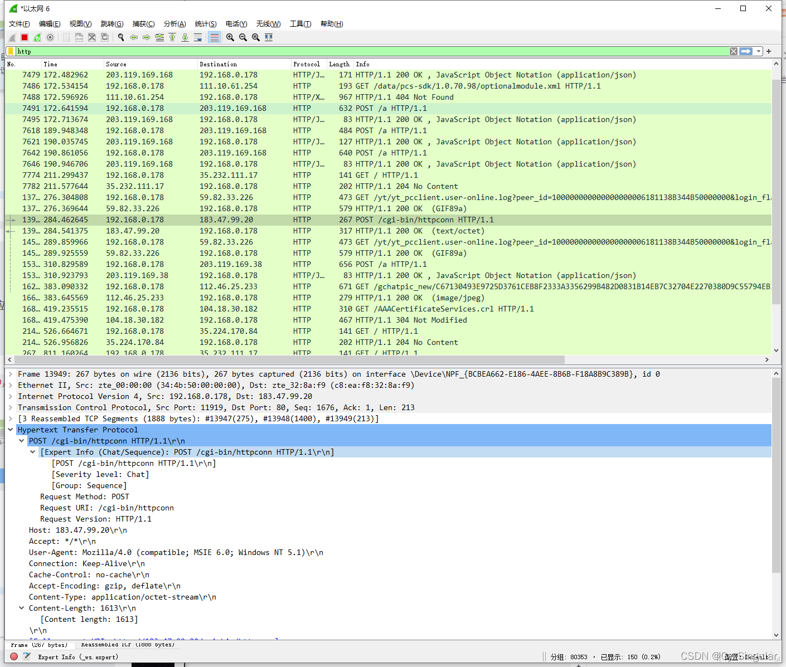This screenshot has height=667, width=786.
Task: Open the 捕获(C) menu
Action: (143, 24)
